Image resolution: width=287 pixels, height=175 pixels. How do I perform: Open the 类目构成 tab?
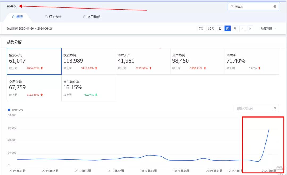pos(92,17)
